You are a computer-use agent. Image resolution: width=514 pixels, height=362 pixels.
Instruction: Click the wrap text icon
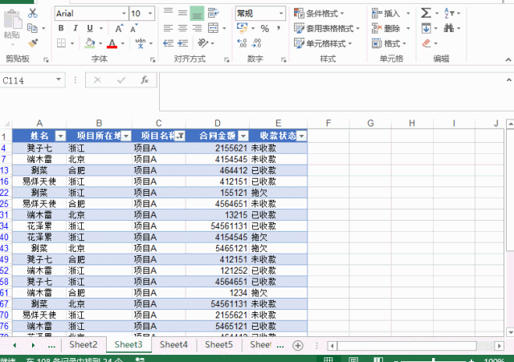214,13
